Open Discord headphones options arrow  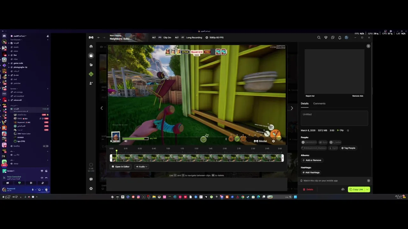tap(42, 190)
